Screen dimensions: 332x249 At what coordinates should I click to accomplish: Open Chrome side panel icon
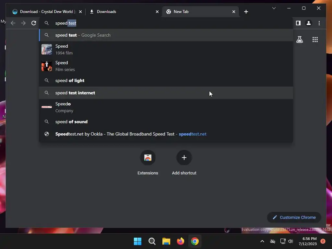(298, 23)
